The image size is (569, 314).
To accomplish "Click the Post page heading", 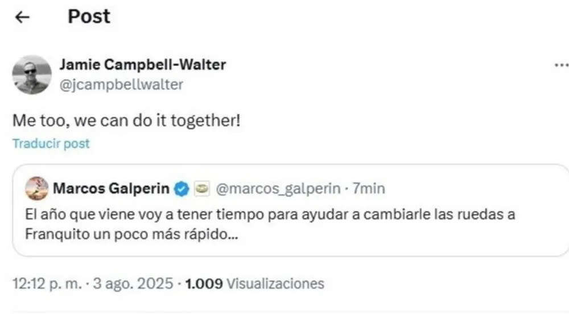I will click(x=89, y=16).
